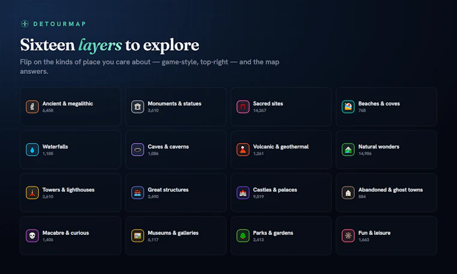This screenshot has height=274, width=457.
Task: Click the Castles & palaces castle icon
Action: pyautogui.click(x=243, y=193)
